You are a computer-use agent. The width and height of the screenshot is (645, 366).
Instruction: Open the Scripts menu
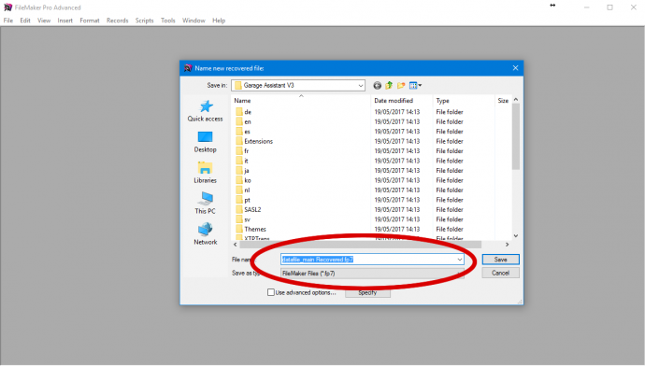click(x=144, y=21)
